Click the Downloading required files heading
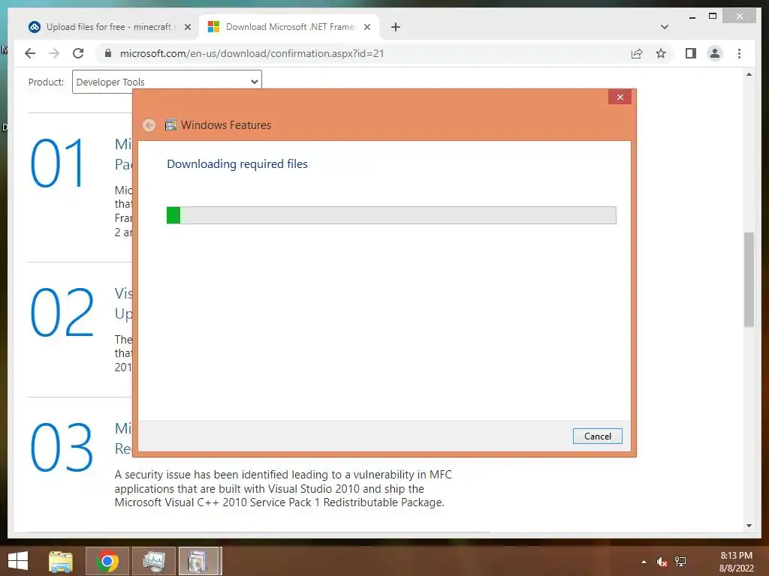The image size is (769, 576). (x=237, y=164)
